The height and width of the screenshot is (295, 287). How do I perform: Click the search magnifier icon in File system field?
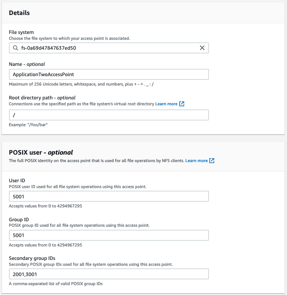coord(15,48)
